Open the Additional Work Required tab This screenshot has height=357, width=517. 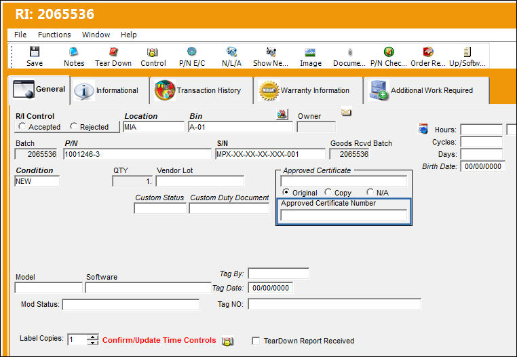426,90
